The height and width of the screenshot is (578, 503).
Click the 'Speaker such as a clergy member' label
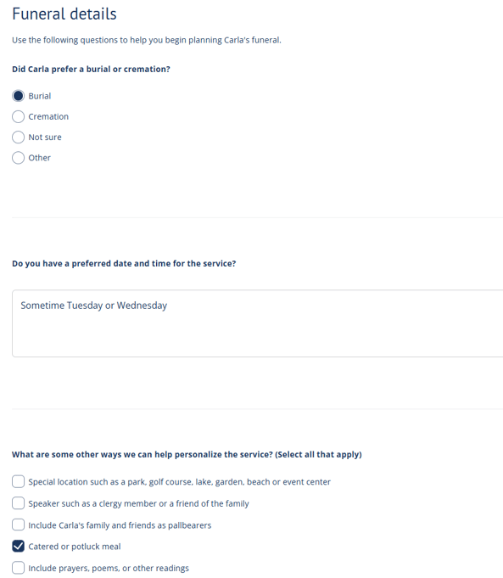click(138, 503)
